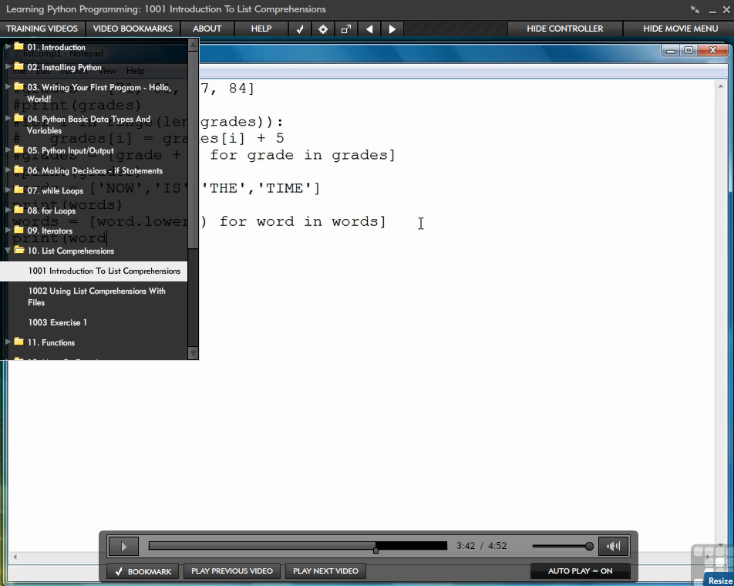Select 1003 Exercise 1 video

[x=58, y=322]
